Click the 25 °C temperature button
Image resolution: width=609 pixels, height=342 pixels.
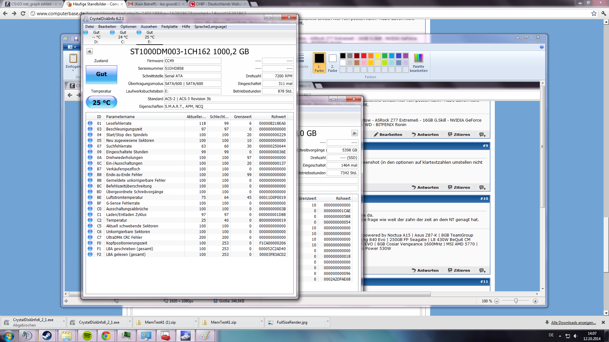click(101, 102)
